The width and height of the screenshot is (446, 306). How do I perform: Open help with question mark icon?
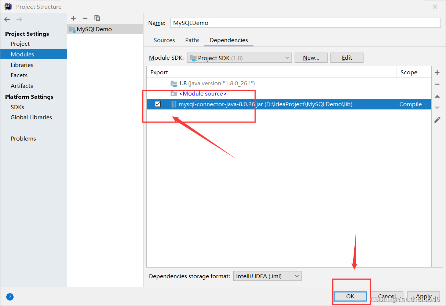10,297
